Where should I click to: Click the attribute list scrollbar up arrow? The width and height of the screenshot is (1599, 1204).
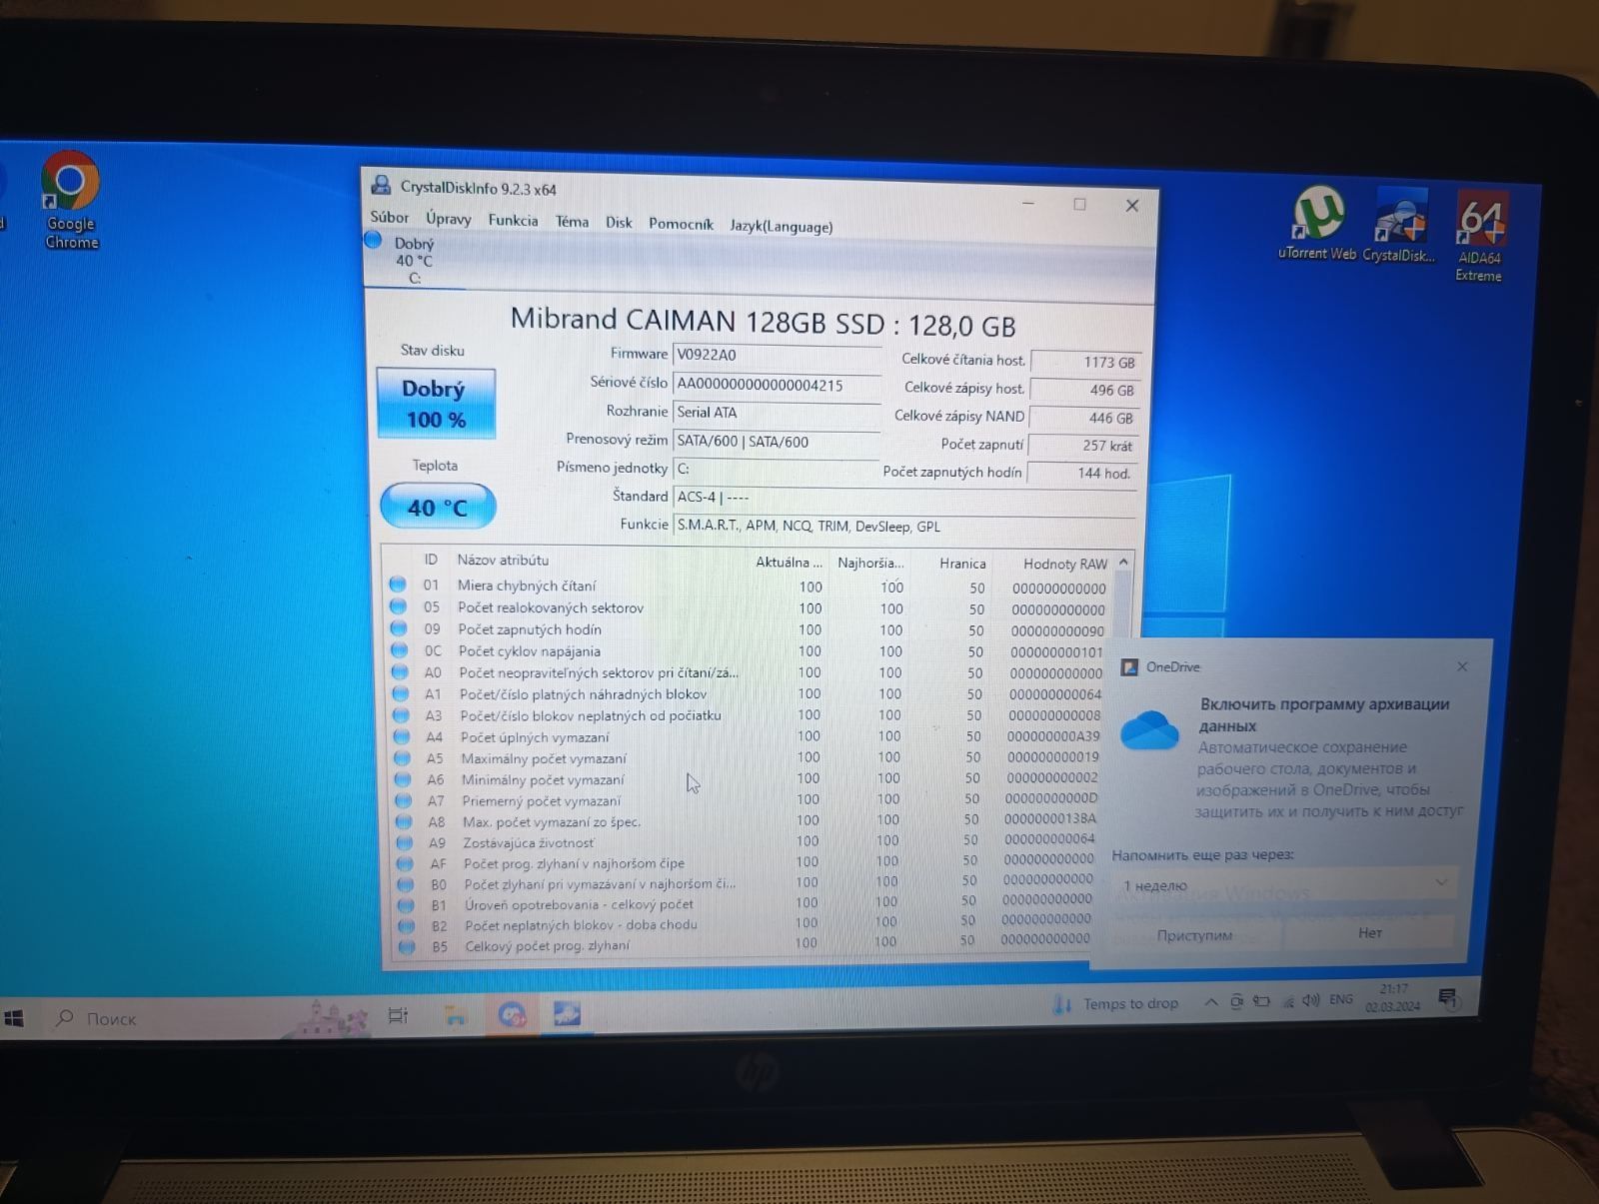(x=1123, y=563)
